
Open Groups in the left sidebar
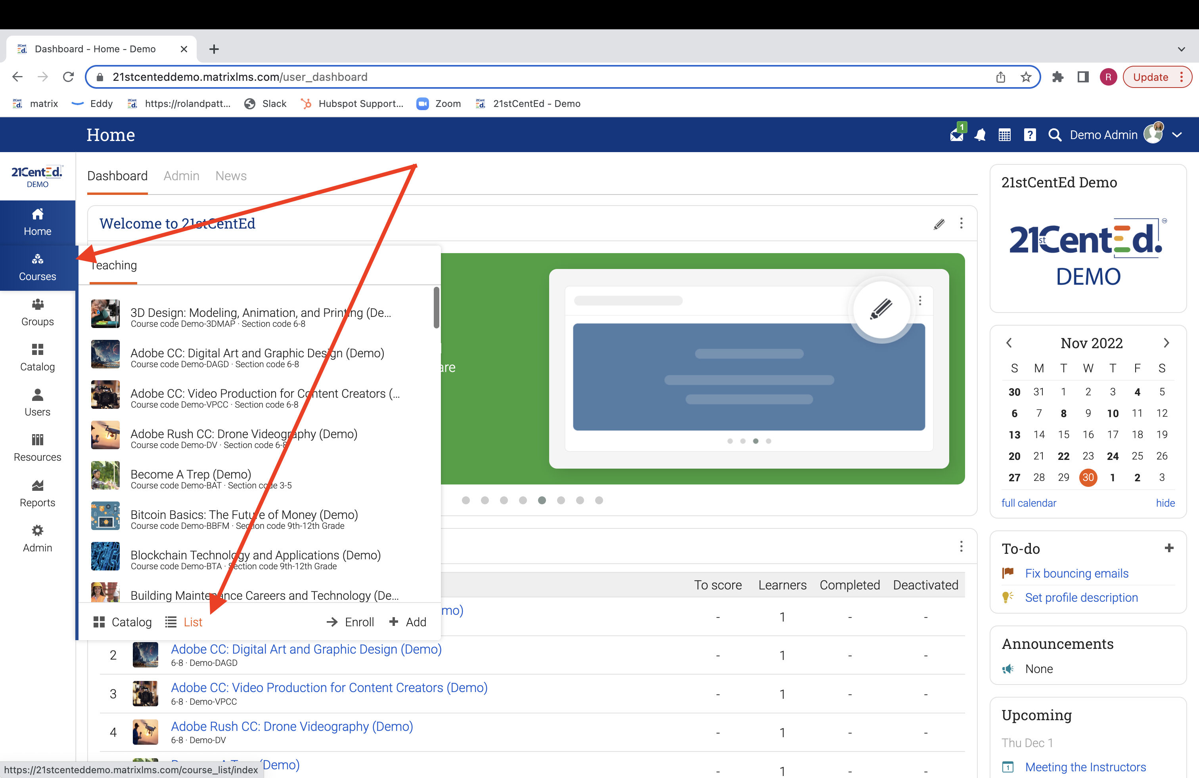coord(37,312)
